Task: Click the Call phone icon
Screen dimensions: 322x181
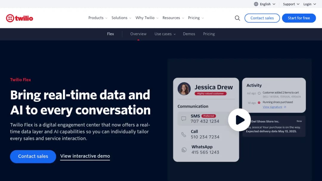Action: pyautogui.click(x=184, y=135)
